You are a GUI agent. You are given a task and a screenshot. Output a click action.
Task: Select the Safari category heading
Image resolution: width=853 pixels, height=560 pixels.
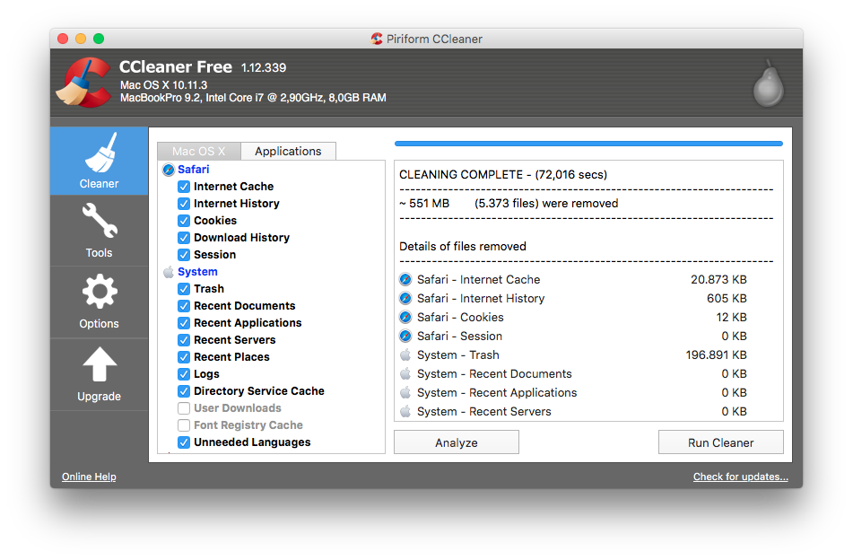pyautogui.click(x=193, y=170)
